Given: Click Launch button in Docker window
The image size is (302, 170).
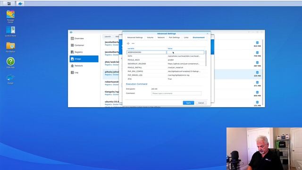Looking at the screenshot, I should (108, 36).
